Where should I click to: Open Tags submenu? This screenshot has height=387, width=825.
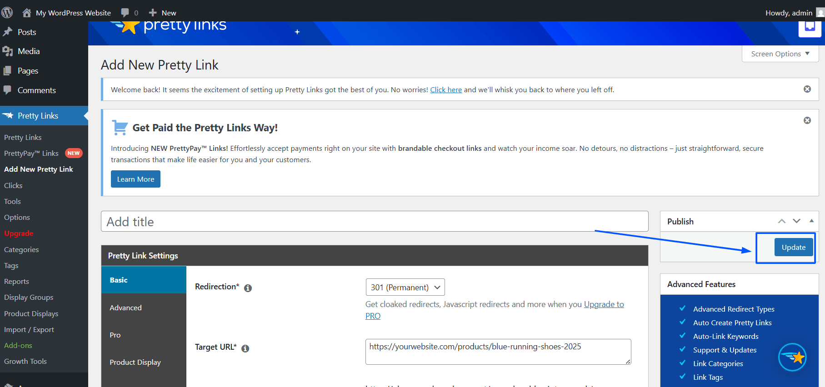[11, 265]
